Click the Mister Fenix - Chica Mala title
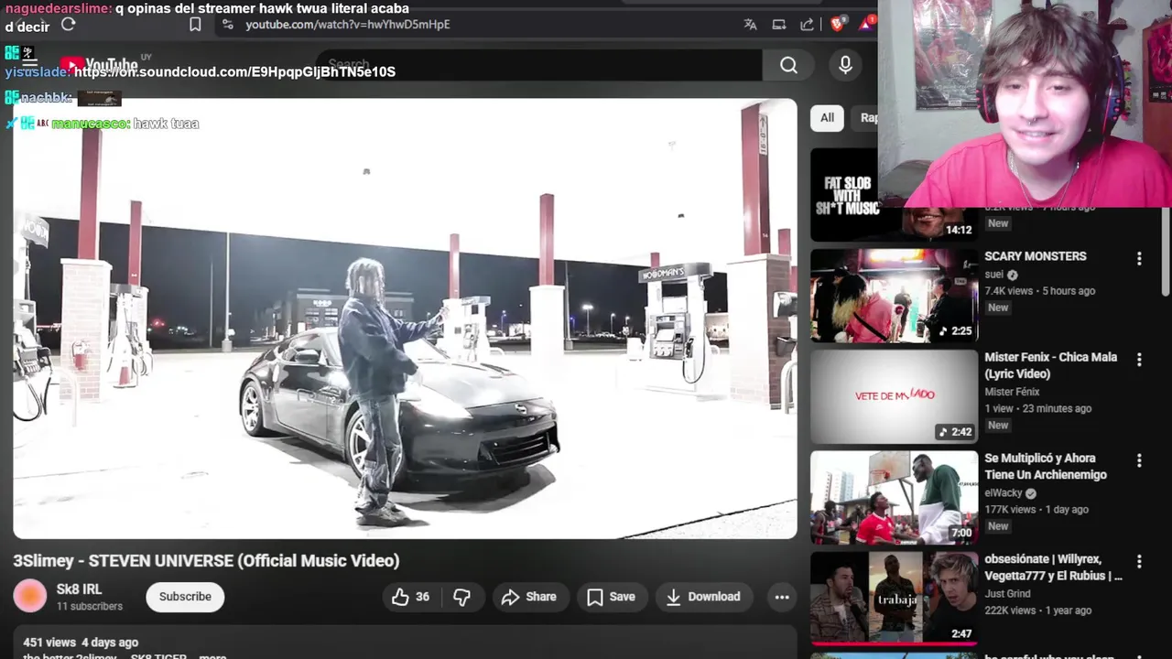The width and height of the screenshot is (1172, 659). (x=1051, y=365)
